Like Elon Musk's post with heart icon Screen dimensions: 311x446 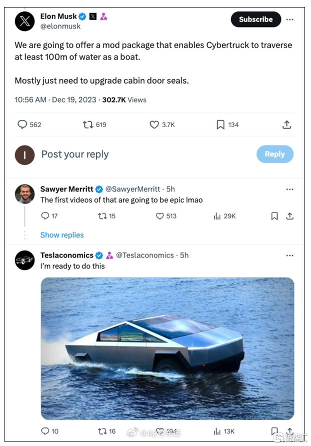pos(154,124)
